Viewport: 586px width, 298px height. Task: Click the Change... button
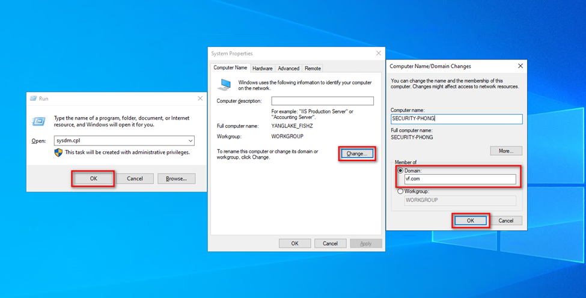point(357,154)
